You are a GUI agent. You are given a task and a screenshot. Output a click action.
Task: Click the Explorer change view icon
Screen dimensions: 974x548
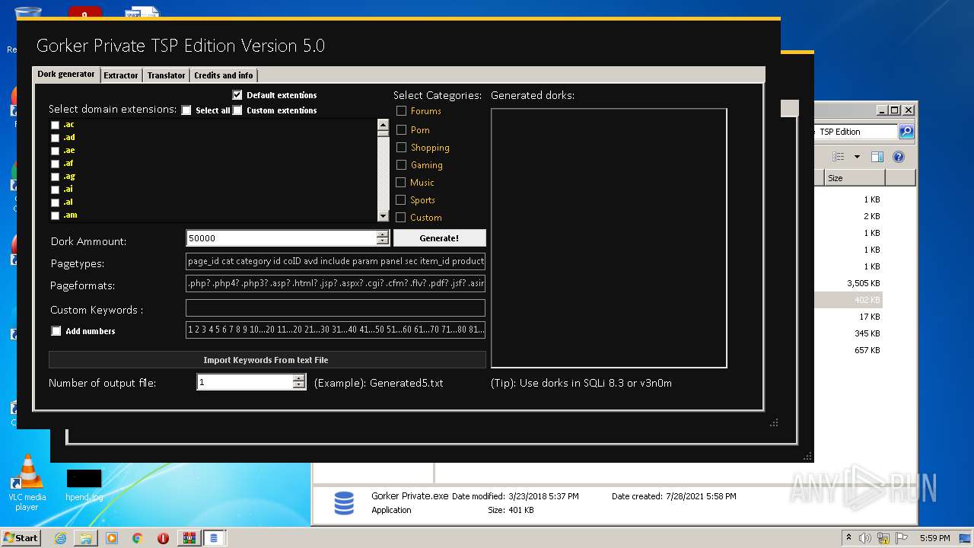(838, 157)
